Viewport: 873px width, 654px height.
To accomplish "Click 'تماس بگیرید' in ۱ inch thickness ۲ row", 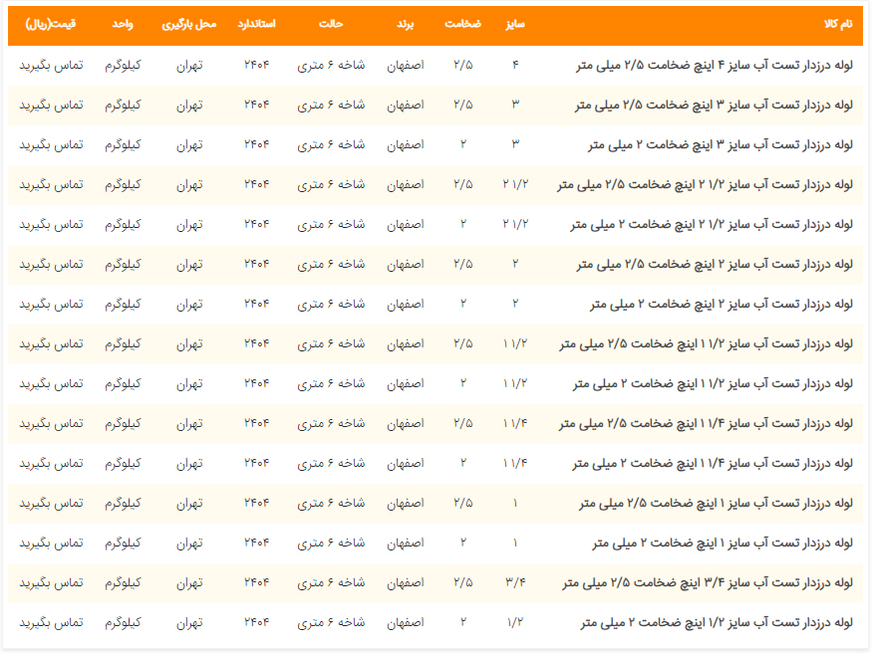I will tap(51, 543).
